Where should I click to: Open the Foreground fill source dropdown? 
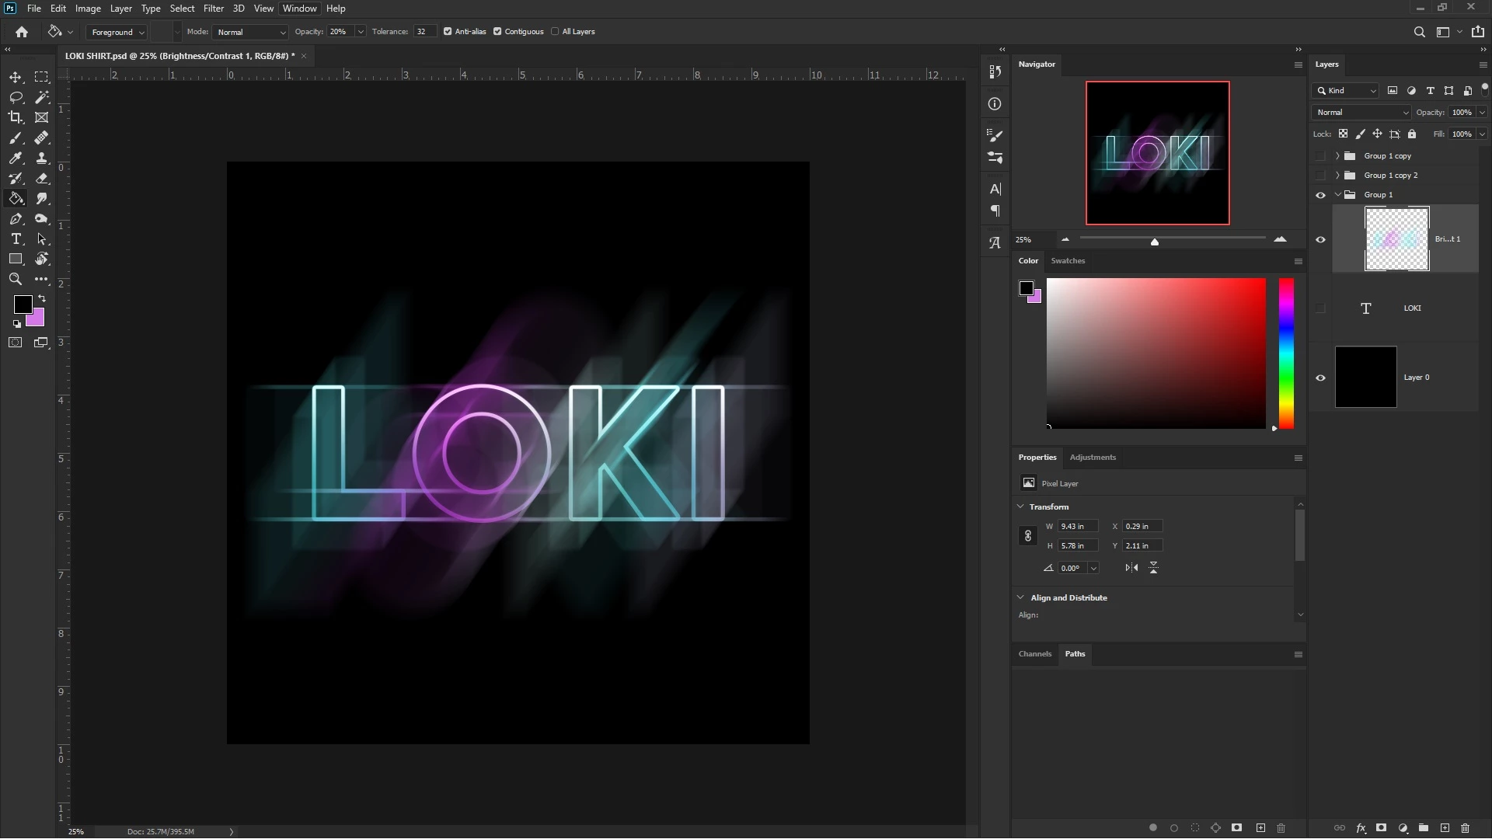117,32
